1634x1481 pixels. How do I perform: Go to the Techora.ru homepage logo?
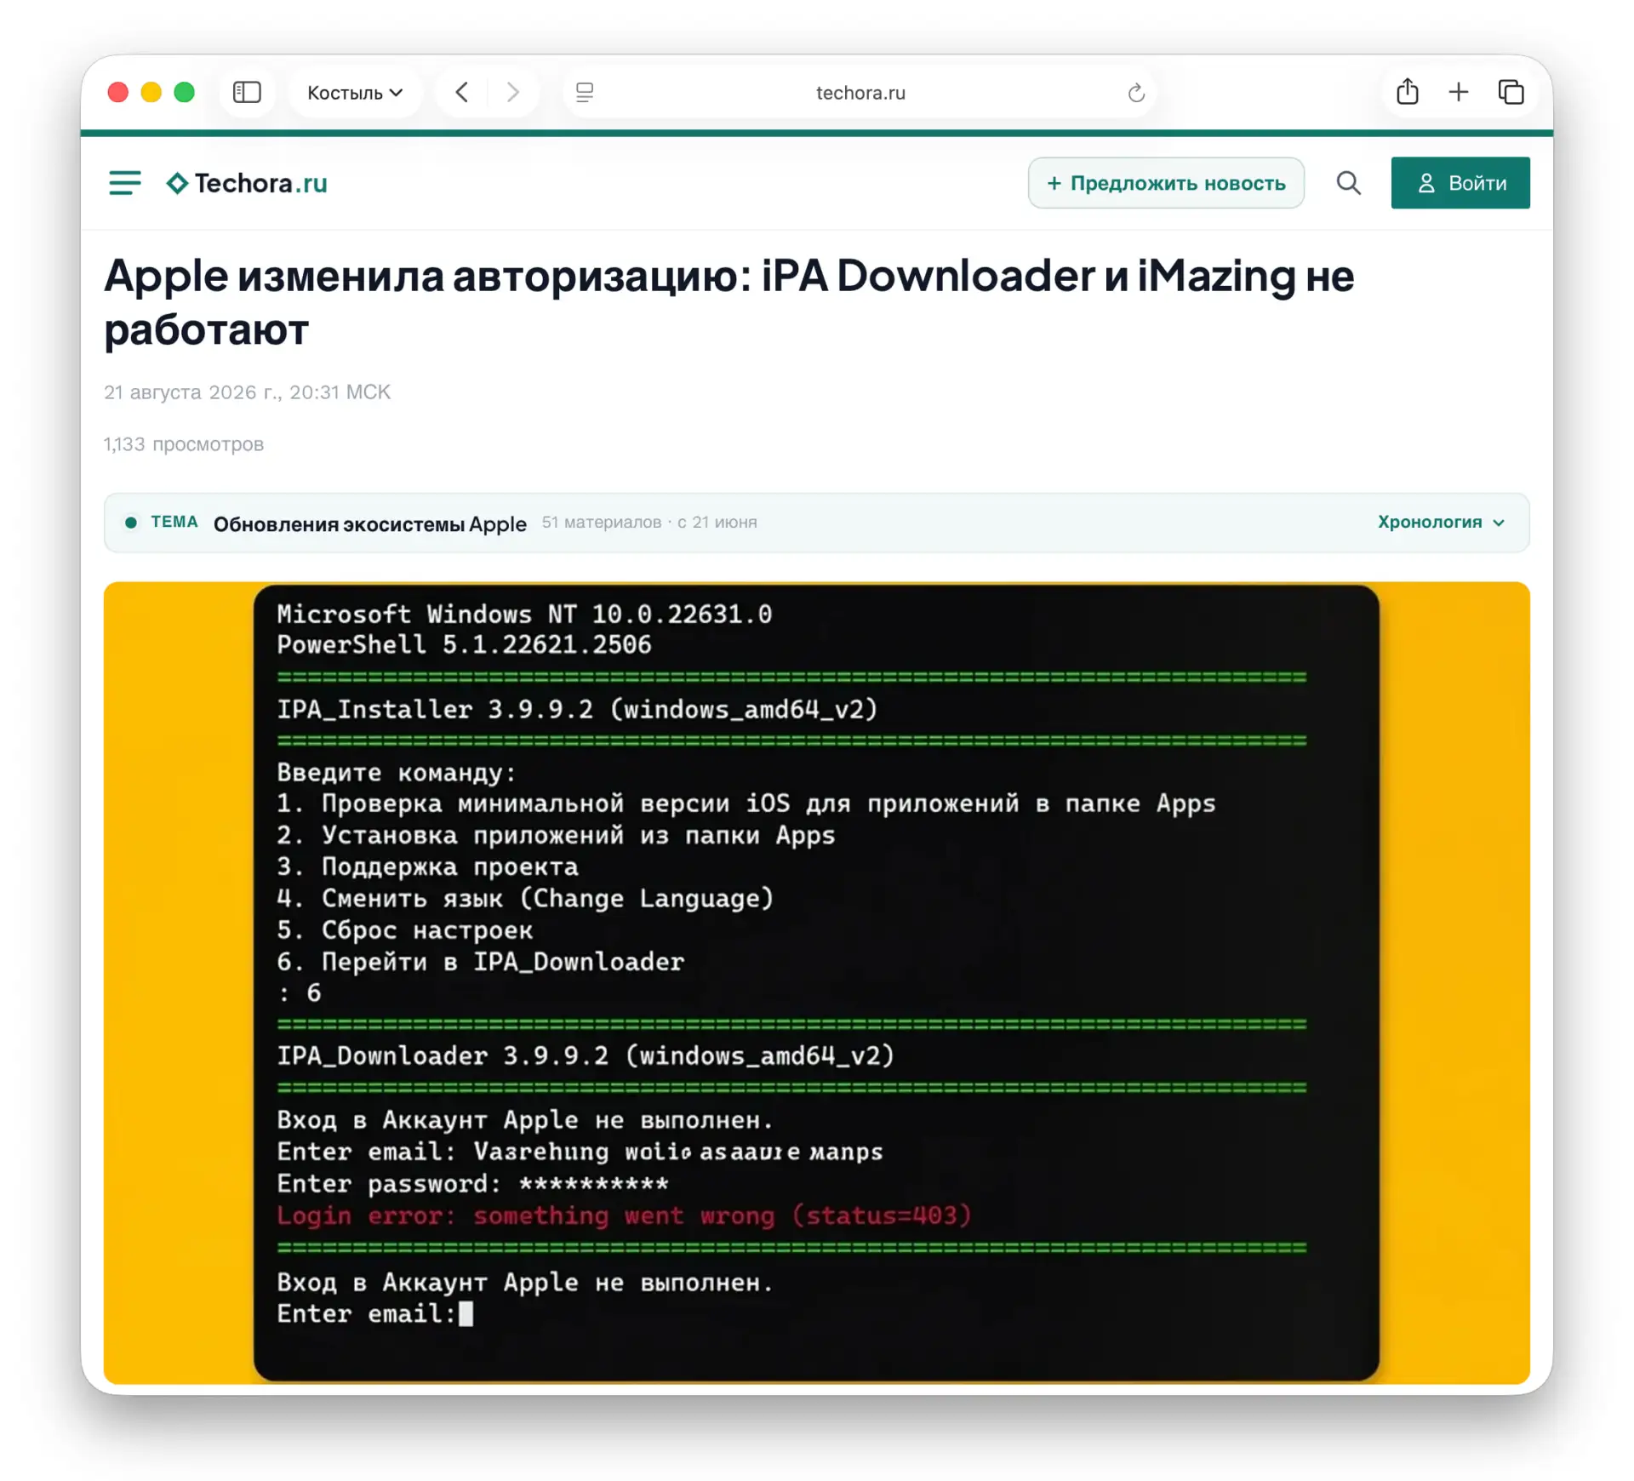[247, 183]
